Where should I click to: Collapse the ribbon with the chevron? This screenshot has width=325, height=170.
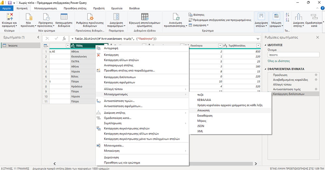point(317,8)
